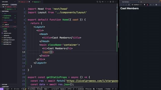This screenshot has width=161, height=90.
Task: Open Explorer panel more actions ellipsis
Action: click(15, 2)
